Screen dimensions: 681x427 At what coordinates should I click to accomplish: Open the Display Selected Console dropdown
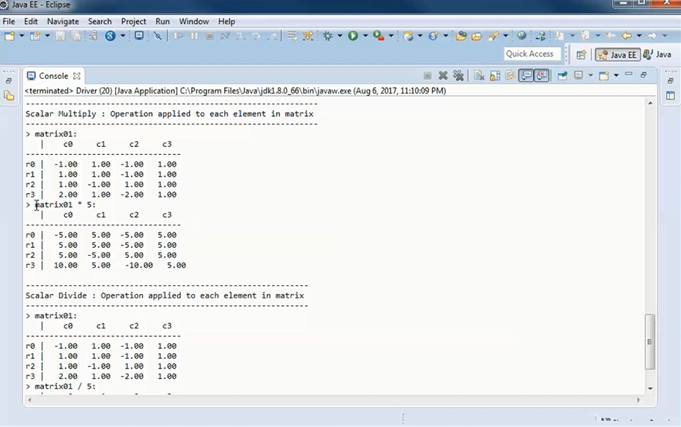coord(590,75)
